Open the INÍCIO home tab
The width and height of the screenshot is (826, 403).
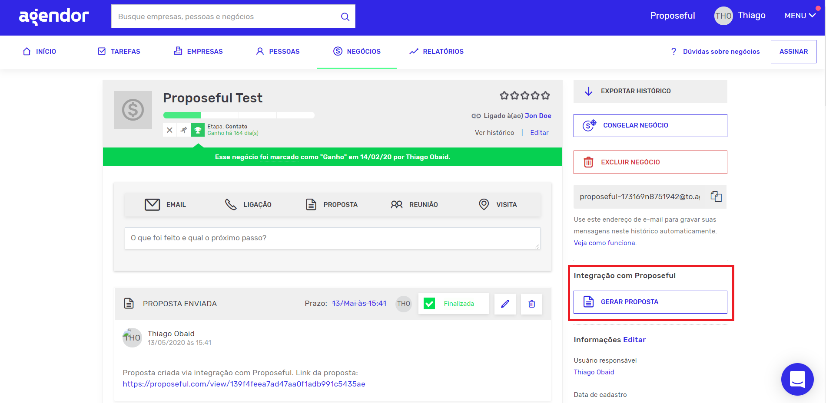point(39,51)
